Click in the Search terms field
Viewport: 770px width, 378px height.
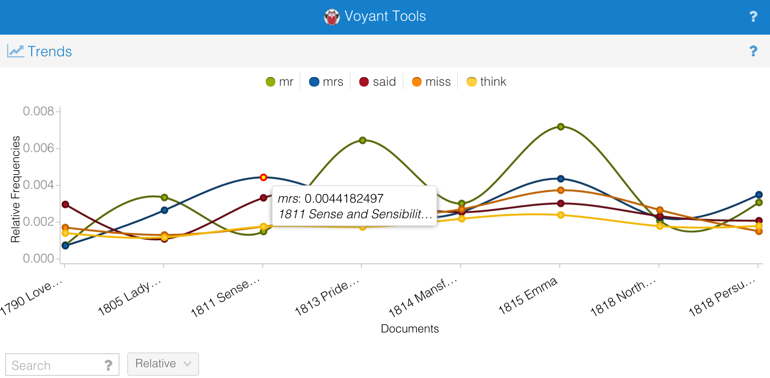54,365
